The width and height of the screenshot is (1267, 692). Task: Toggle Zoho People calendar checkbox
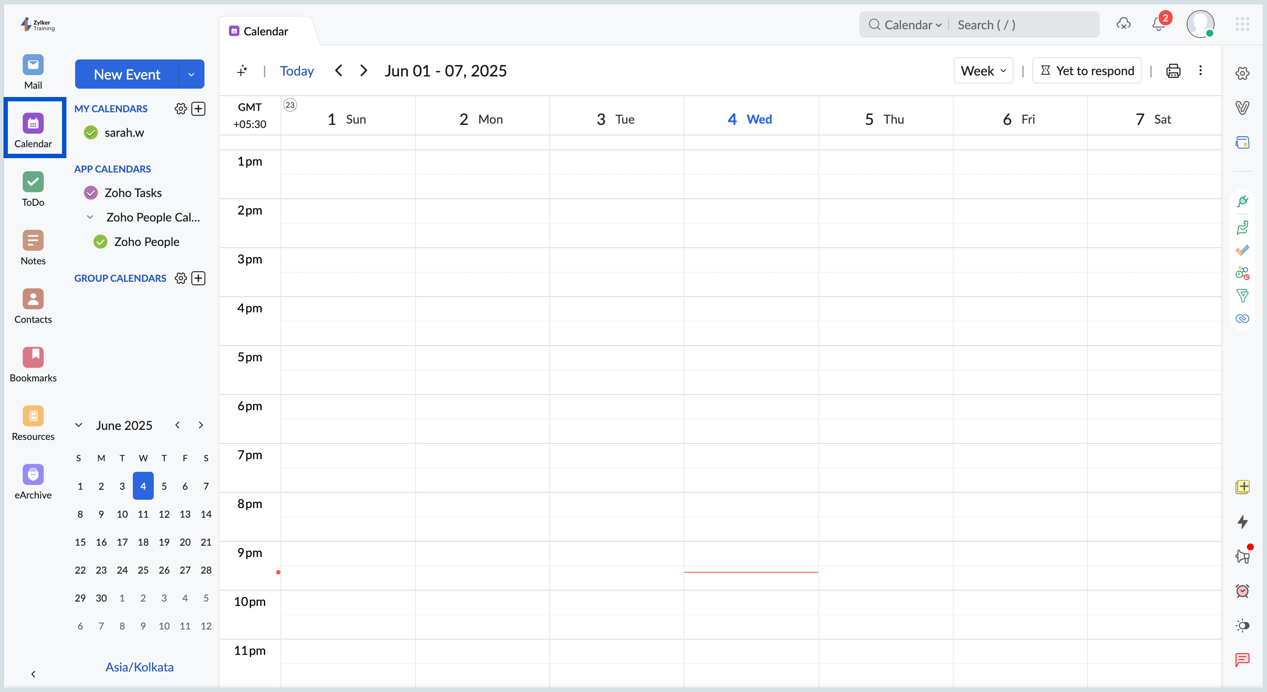pyautogui.click(x=101, y=242)
